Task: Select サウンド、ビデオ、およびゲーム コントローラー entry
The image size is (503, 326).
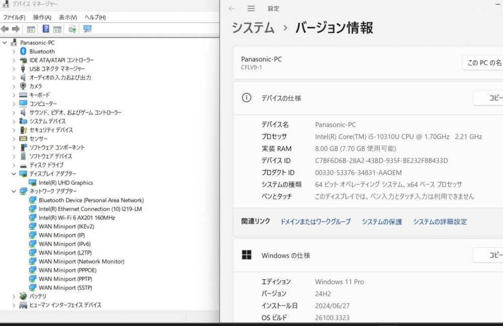Action: 75,113
